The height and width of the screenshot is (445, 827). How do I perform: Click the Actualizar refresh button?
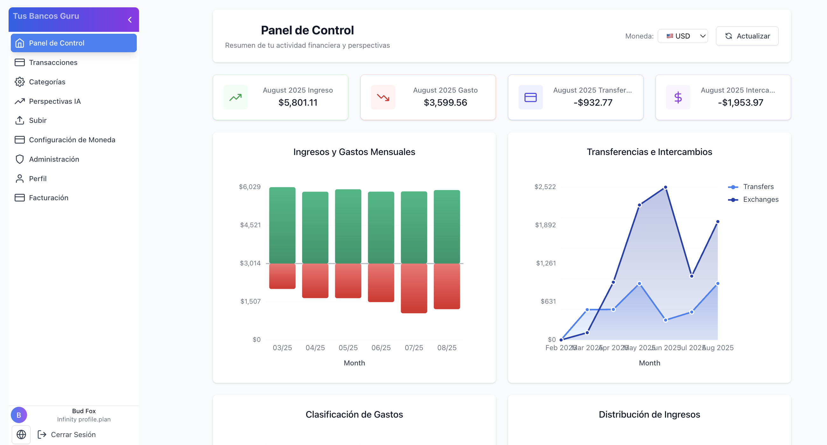tap(747, 36)
